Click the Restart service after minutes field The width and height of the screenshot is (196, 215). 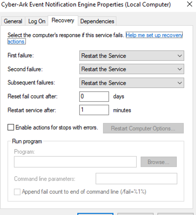coord(94,110)
